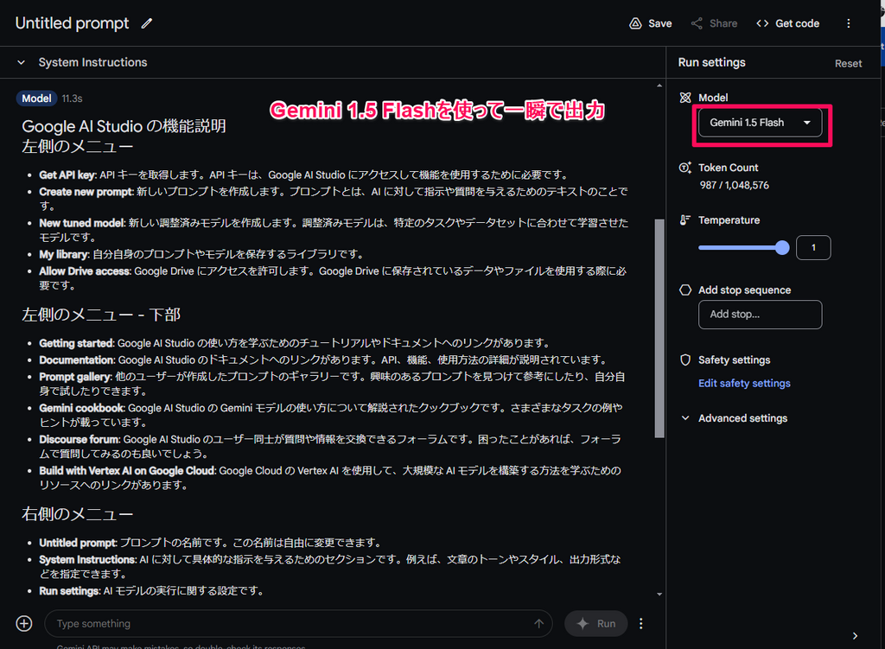Click the Untitled prompt title
885x649 pixels.
pos(73,23)
